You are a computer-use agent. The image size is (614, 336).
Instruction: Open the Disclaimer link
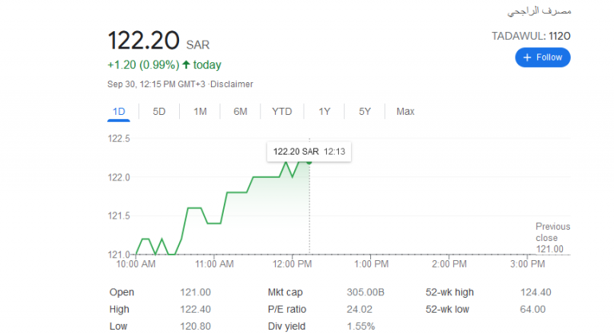tap(232, 85)
